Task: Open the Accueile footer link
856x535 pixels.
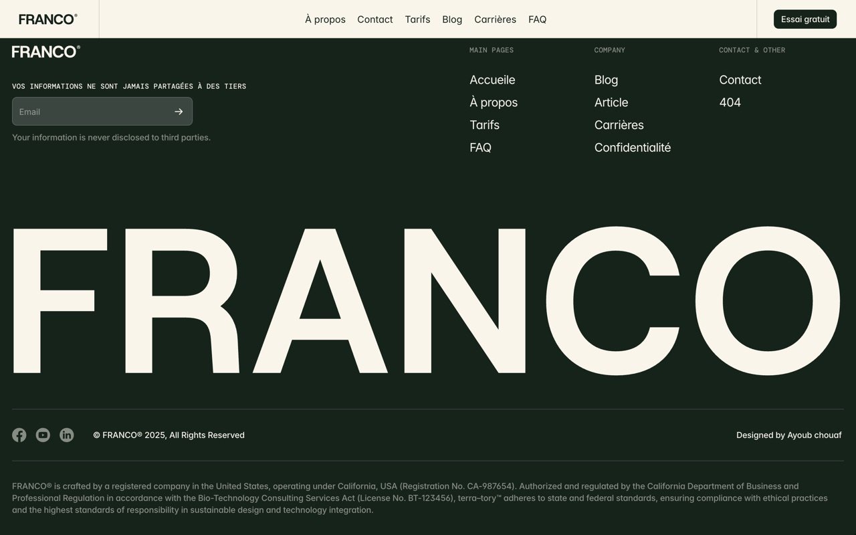Action: point(492,80)
